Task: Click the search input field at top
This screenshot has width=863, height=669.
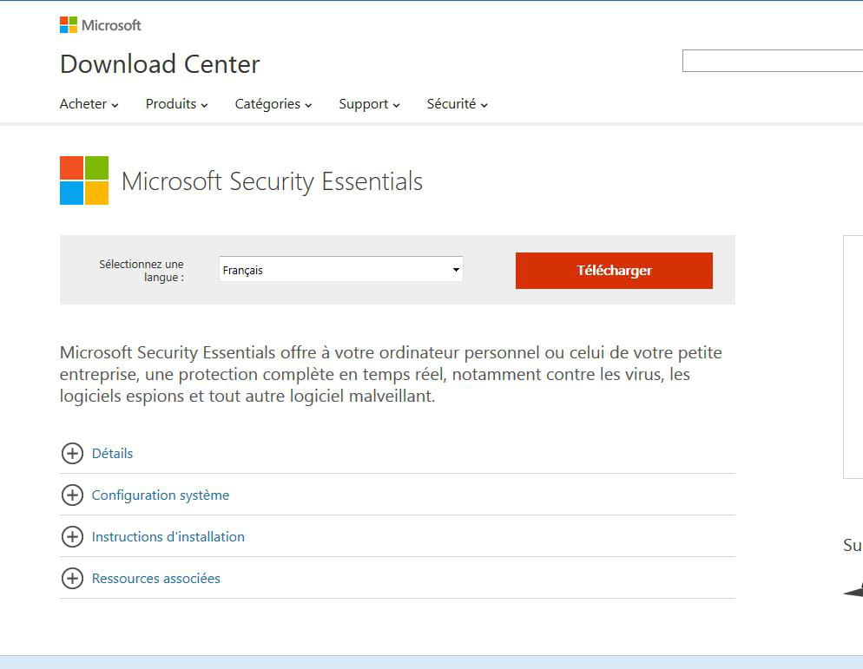Action: coord(772,61)
